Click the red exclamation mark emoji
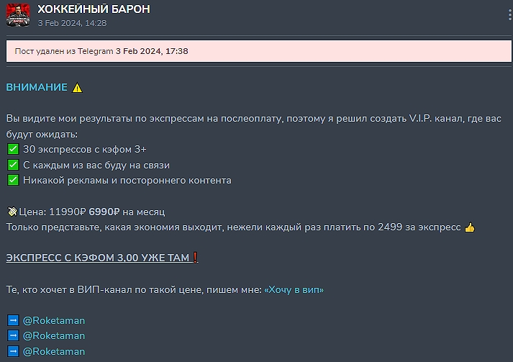 (x=195, y=258)
